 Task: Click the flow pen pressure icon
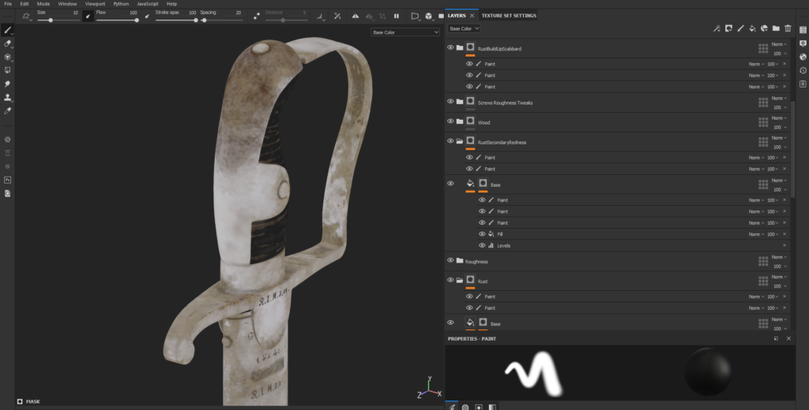pyautogui.click(x=147, y=17)
